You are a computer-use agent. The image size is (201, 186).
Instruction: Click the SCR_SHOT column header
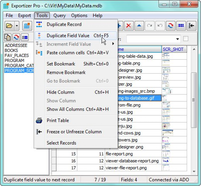(x=174, y=49)
